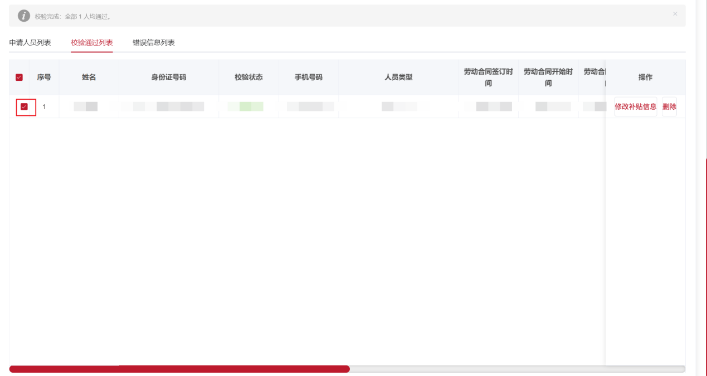Screen dimensions: 707x376
Task: Select the 校验通过列表 tab
Action: click(92, 42)
